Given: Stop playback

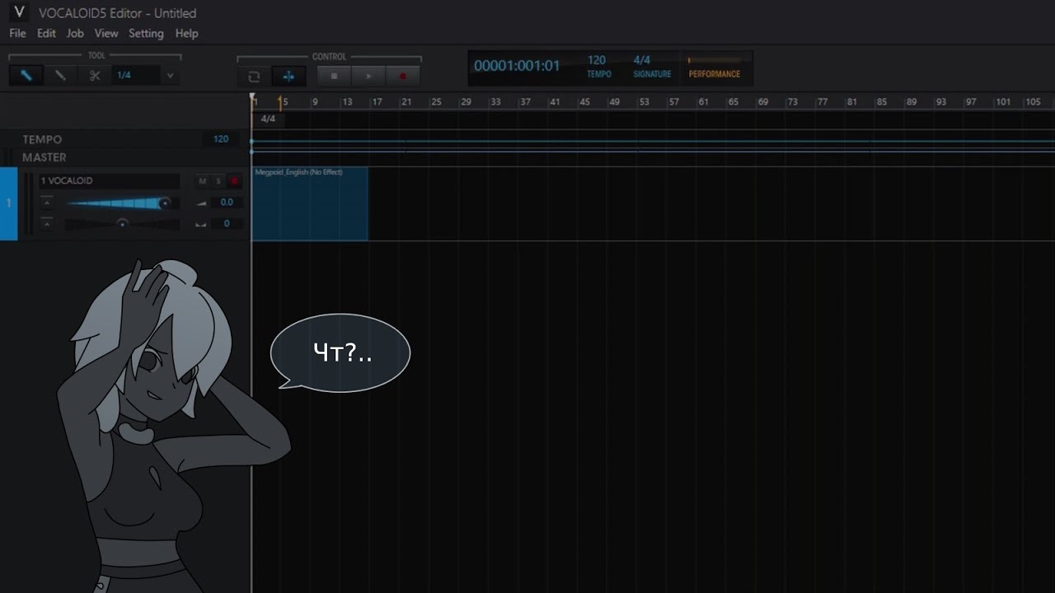Looking at the screenshot, I should point(334,76).
